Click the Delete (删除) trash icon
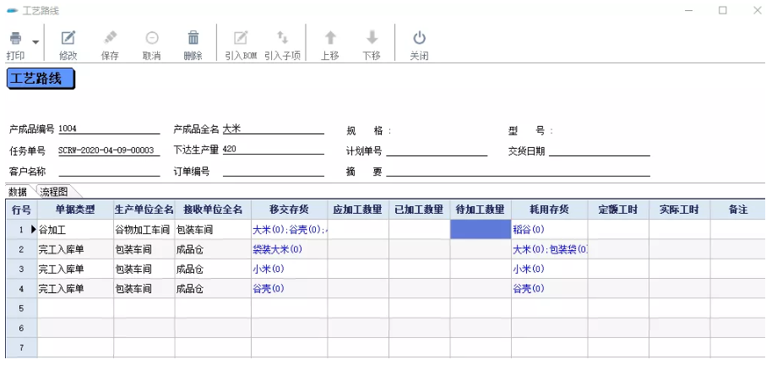777x365 pixels. click(x=193, y=38)
